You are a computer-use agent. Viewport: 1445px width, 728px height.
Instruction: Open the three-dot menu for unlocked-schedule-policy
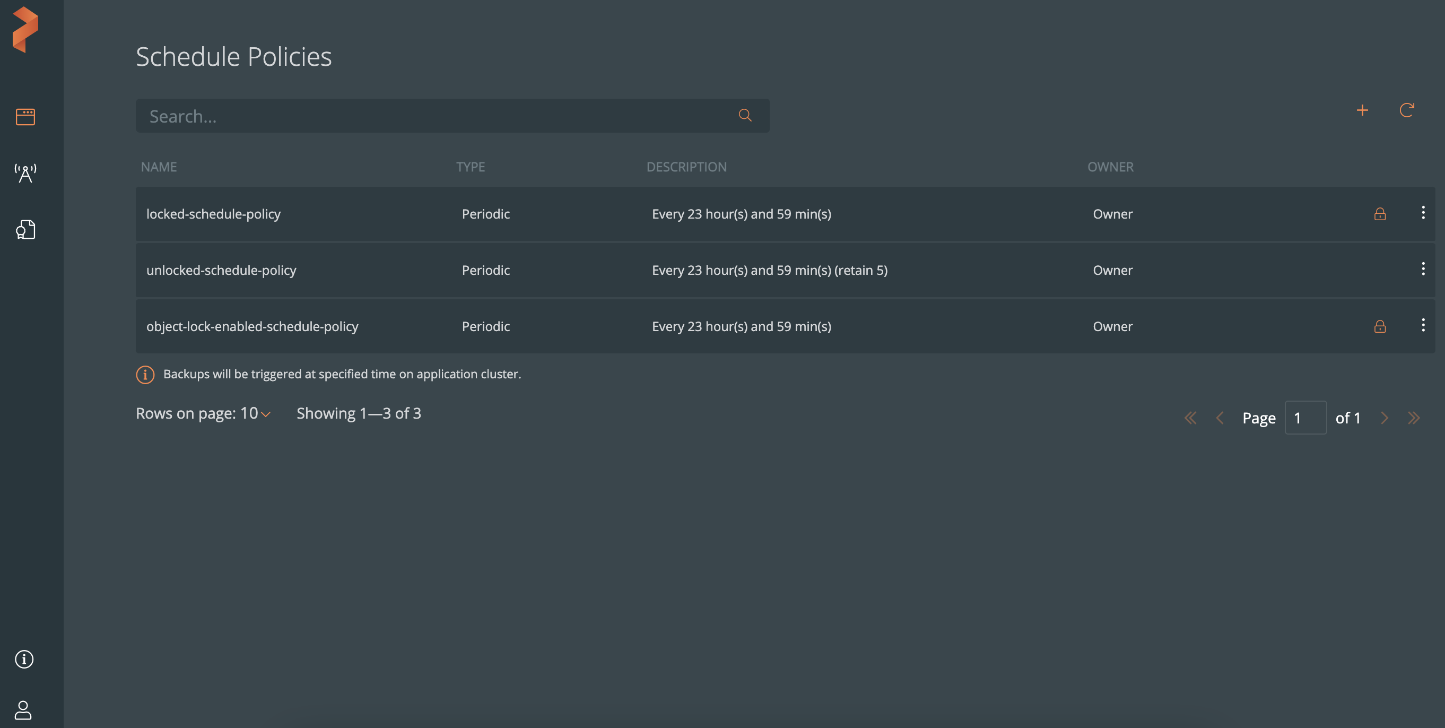pos(1423,269)
